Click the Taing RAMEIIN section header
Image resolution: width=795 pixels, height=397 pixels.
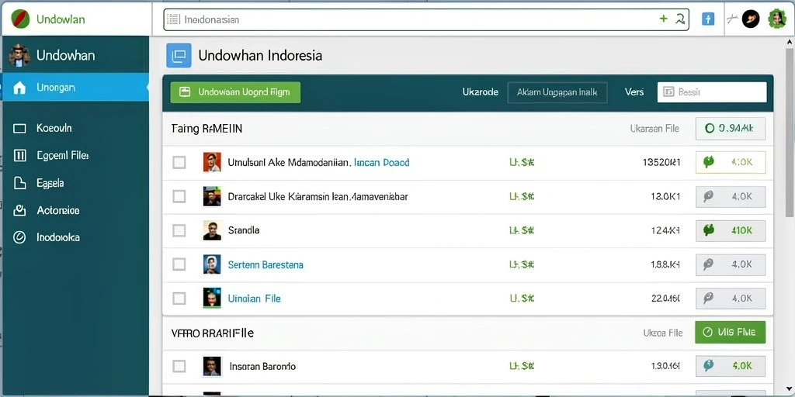(x=207, y=129)
